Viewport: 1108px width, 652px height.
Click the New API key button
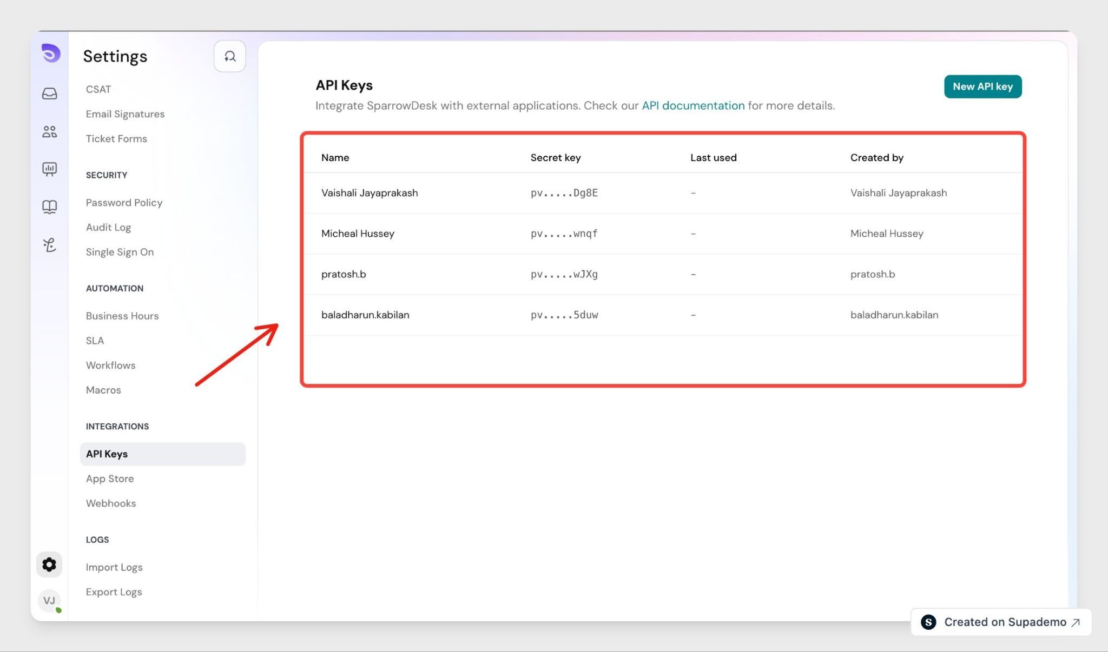(982, 87)
